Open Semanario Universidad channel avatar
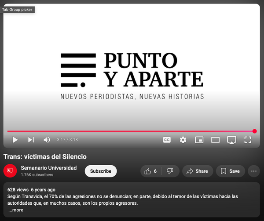Screen dimensions: 264x221 pos(10,171)
